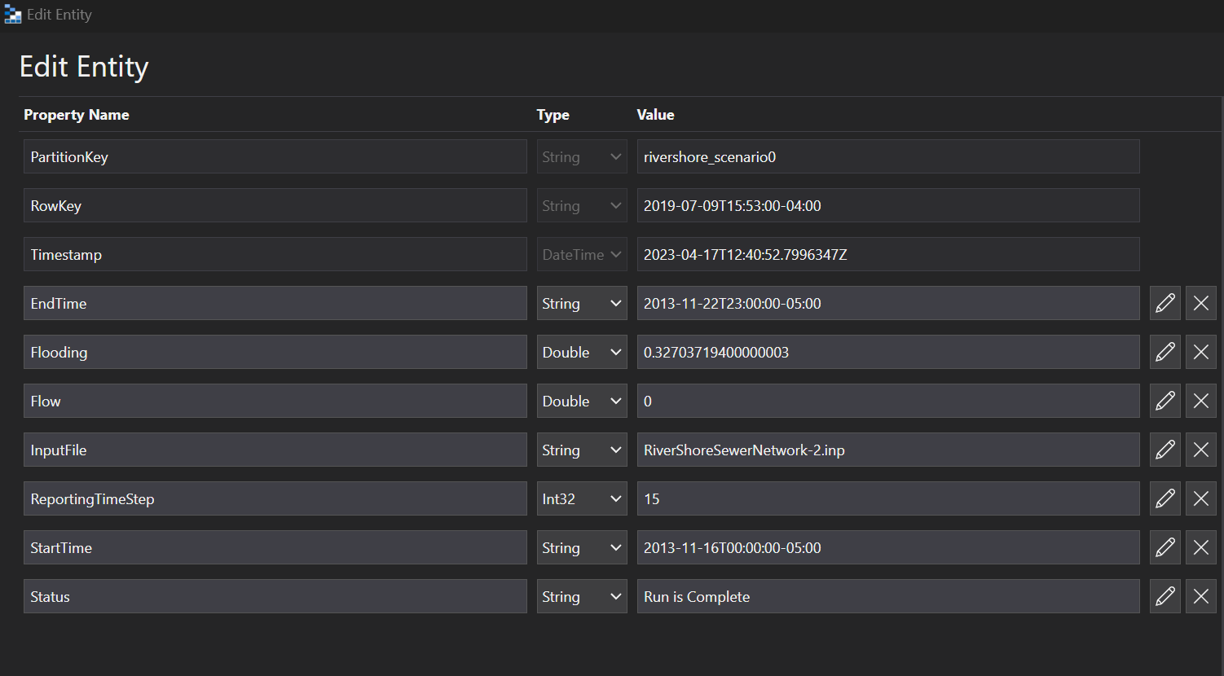Viewport: 1224px width, 676px height.
Task: Click the Type column header
Action: click(x=553, y=115)
